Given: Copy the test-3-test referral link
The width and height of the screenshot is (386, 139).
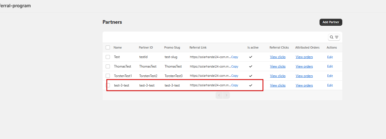Looking at the screenshot, I should pyautogui.click(x=235, y=85).
